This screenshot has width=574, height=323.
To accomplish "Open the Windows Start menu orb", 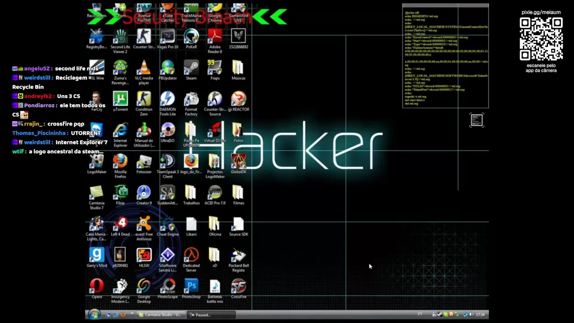I will [x=94, y=314].
